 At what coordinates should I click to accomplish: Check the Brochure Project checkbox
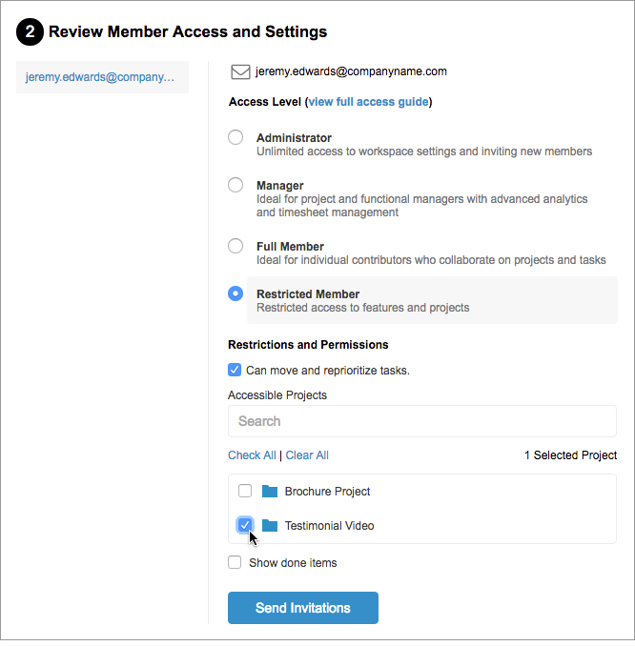click(245, 491)
